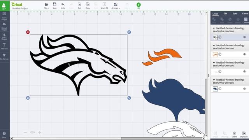Click the UnGroup button
This screenshot has width=249, height=140.
pos(225,135)
